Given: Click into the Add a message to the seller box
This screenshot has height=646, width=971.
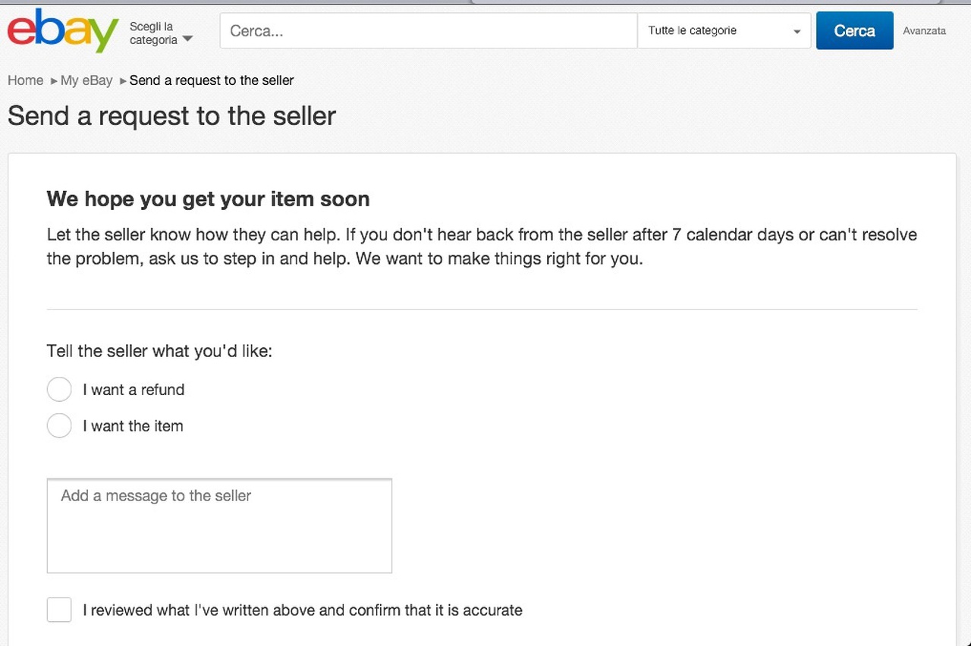Looking at the screenshot, I should tap(219, 525).
